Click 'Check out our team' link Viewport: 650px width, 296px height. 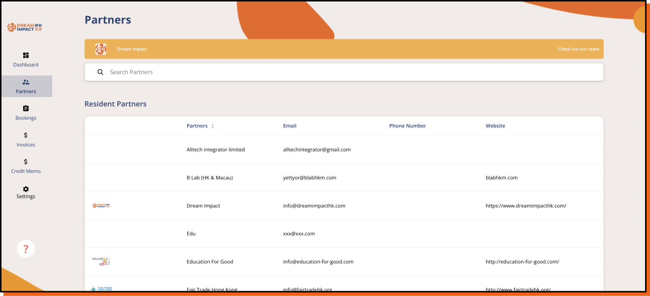coord(578,49)
